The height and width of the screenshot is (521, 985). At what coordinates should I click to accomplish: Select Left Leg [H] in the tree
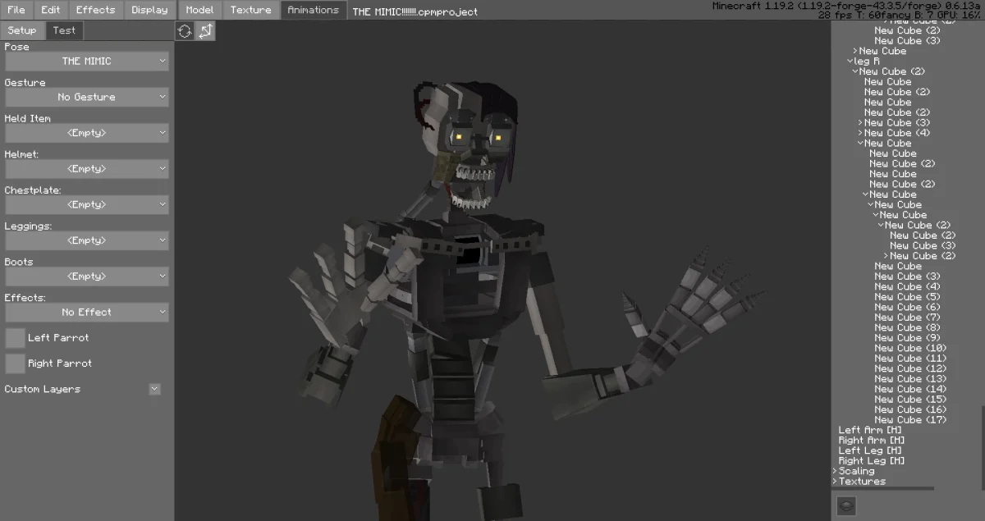[870, 451]
